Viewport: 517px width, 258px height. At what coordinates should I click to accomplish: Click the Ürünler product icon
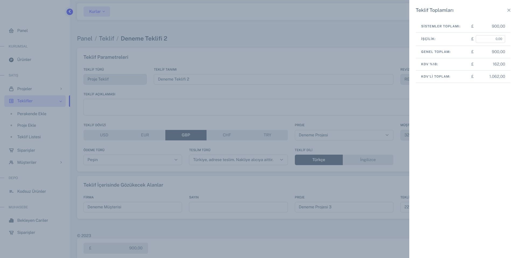pos(11,60)
